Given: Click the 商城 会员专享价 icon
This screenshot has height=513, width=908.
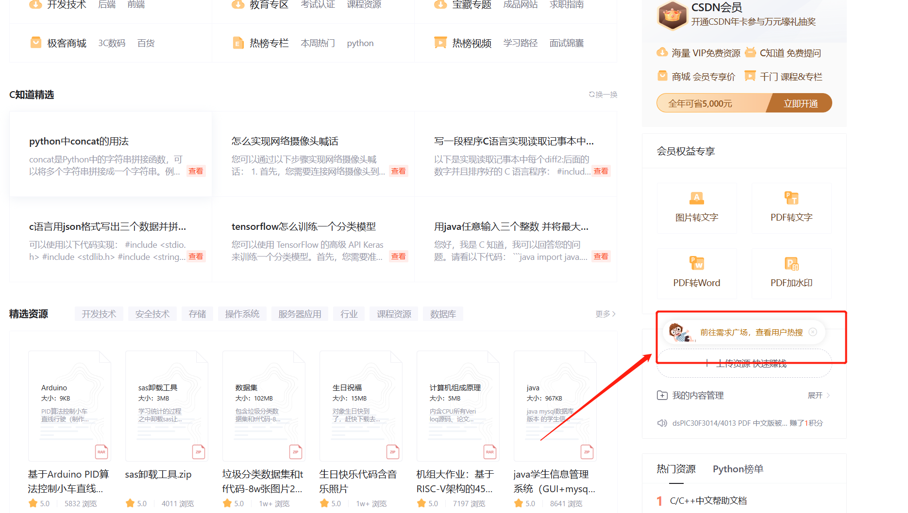Looking at the screenshot, I should (662, 76).
